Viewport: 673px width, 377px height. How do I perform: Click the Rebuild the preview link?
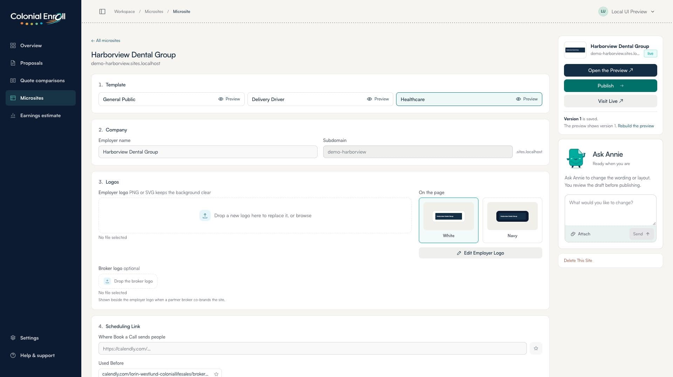tap(635, 126)
